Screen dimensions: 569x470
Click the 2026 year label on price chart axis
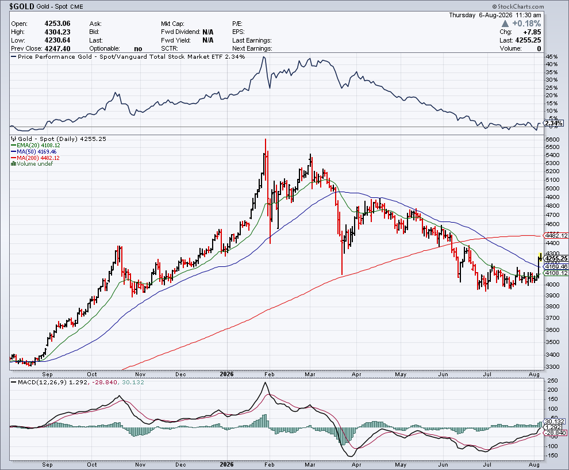(227, 374)
